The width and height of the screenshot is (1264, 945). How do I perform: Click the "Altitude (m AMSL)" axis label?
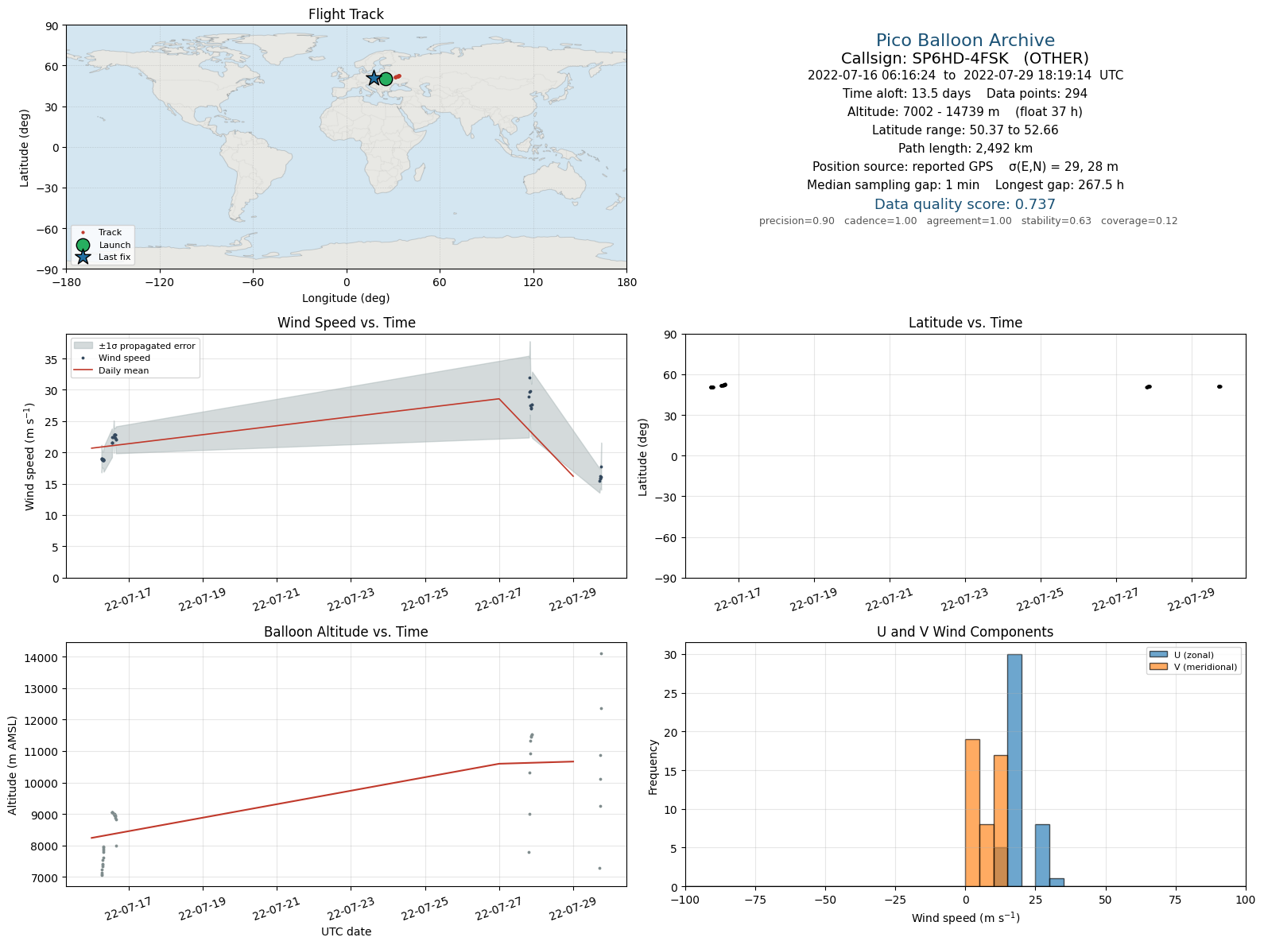pos(13,764)
